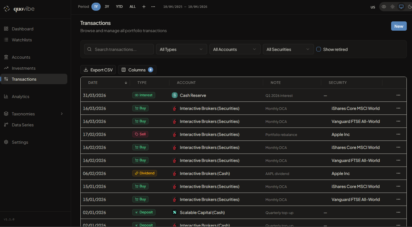
Task: Switch to dark theme moon icon
Action: [x=410, y=7]
